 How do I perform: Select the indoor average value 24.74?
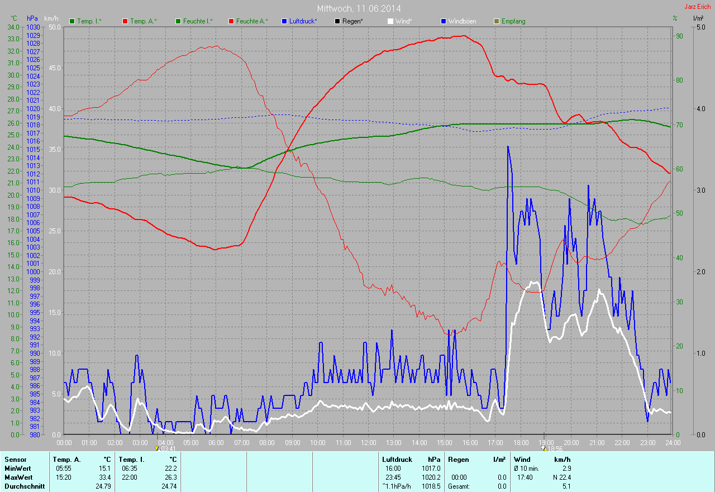click(169, 486)
